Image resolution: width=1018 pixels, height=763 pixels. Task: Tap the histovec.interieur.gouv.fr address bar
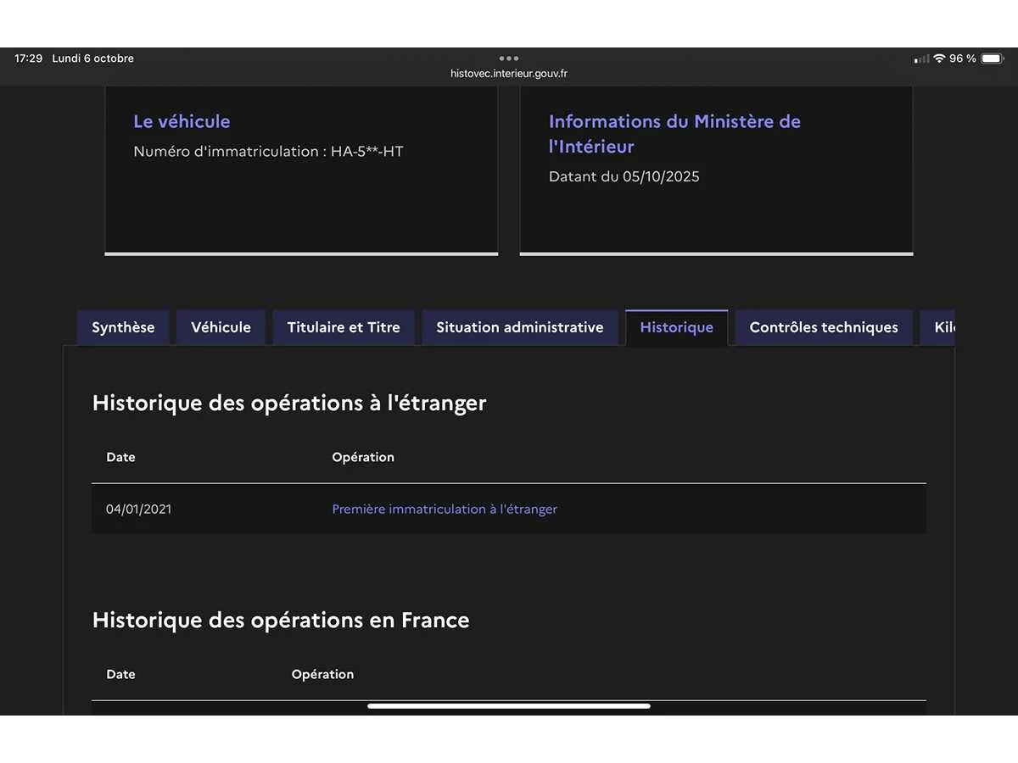click(509, 74)
